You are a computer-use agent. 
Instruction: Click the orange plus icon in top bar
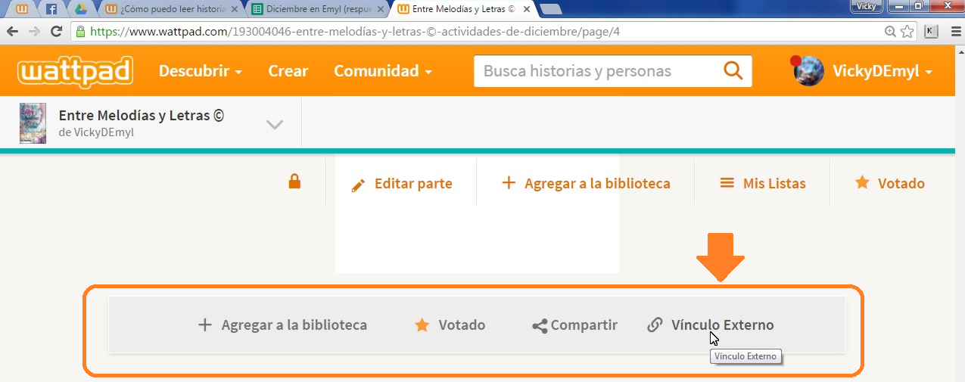coord(509,182)
